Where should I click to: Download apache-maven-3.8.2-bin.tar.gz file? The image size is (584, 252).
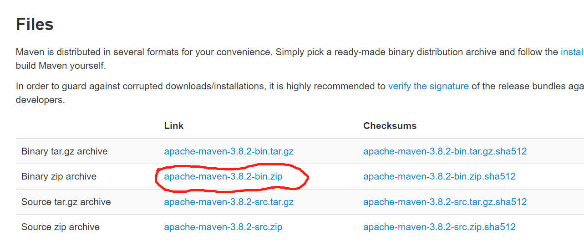(x=232, y=151)
